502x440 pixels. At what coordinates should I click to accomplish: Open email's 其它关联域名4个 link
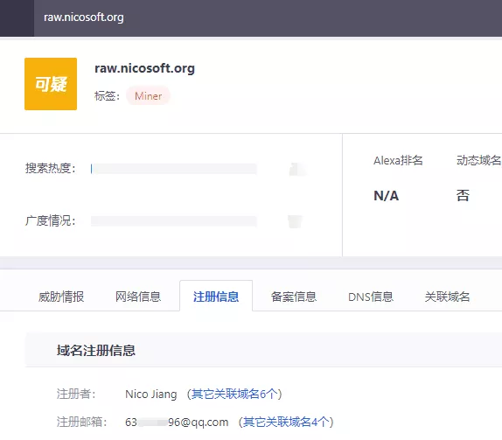(x=286, y=422)
